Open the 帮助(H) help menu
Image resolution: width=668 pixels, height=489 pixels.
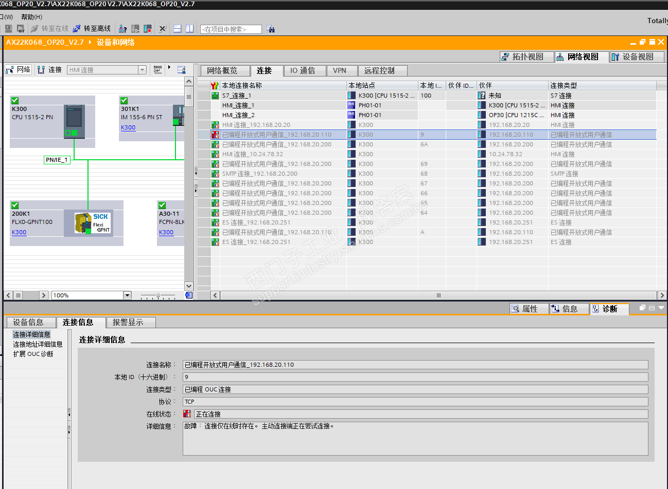[x=32, y=17]
